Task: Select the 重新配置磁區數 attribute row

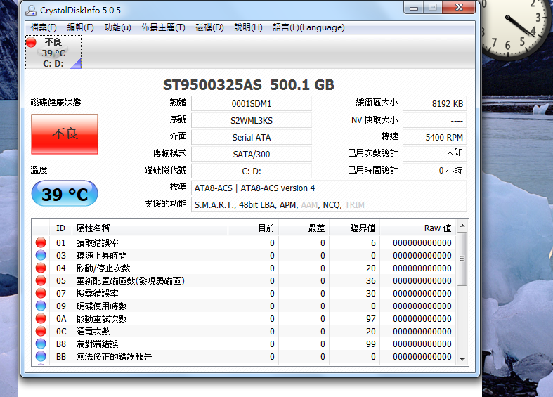Action: 244,280
